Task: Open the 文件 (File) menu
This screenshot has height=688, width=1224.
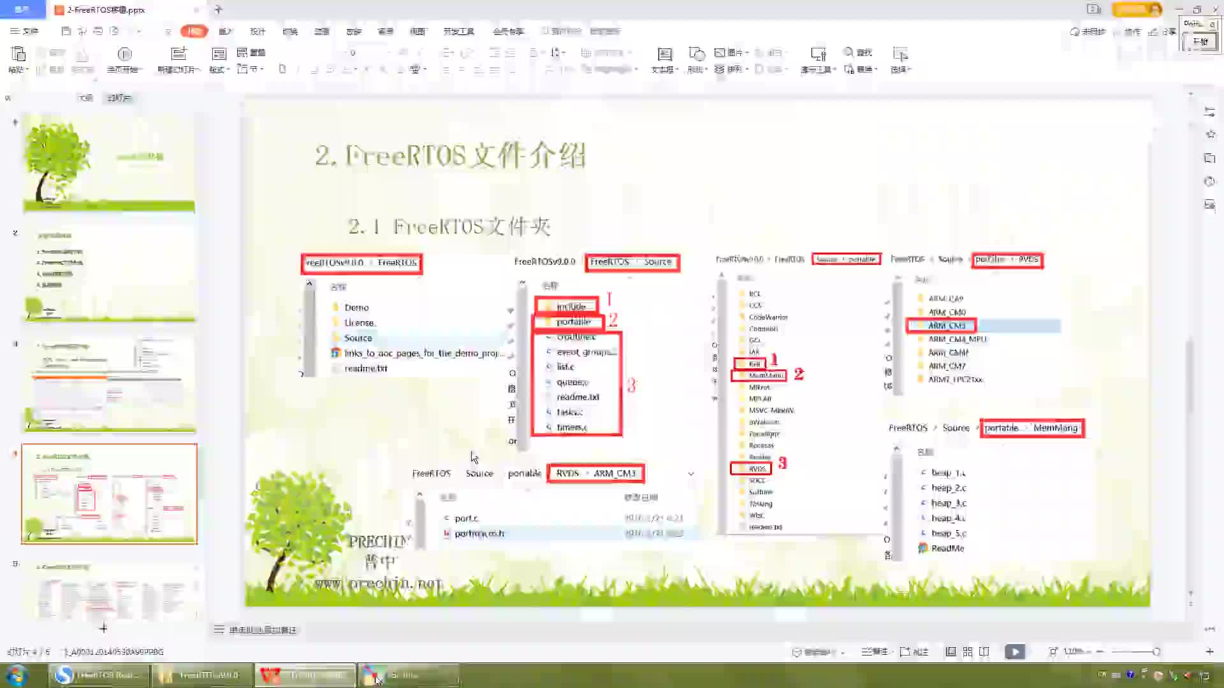Action: (x=24, y=31)
